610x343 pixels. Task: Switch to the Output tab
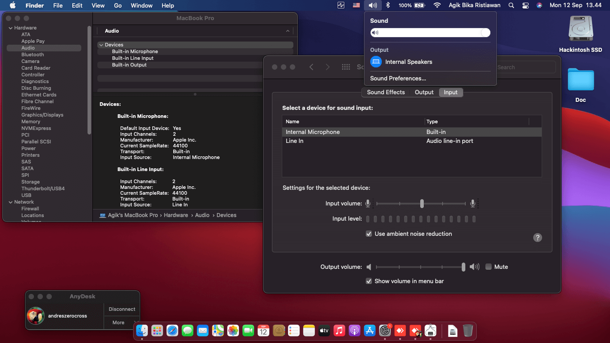424,92
